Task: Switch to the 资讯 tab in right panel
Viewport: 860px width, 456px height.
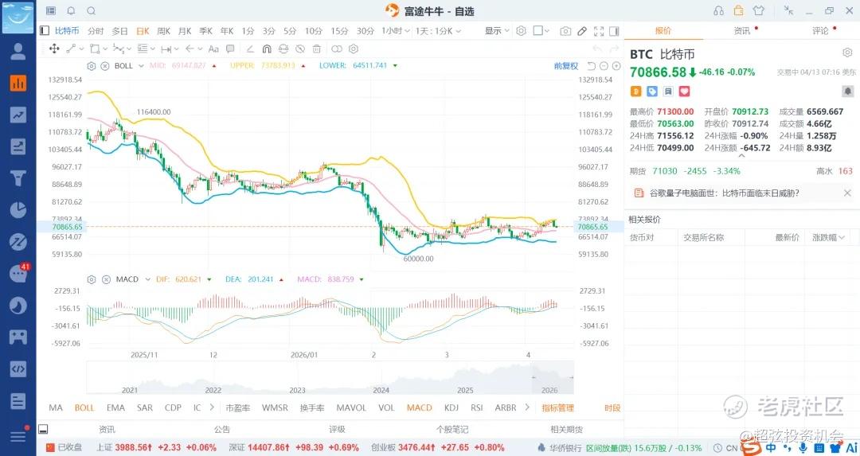Action: pos(741,31)
